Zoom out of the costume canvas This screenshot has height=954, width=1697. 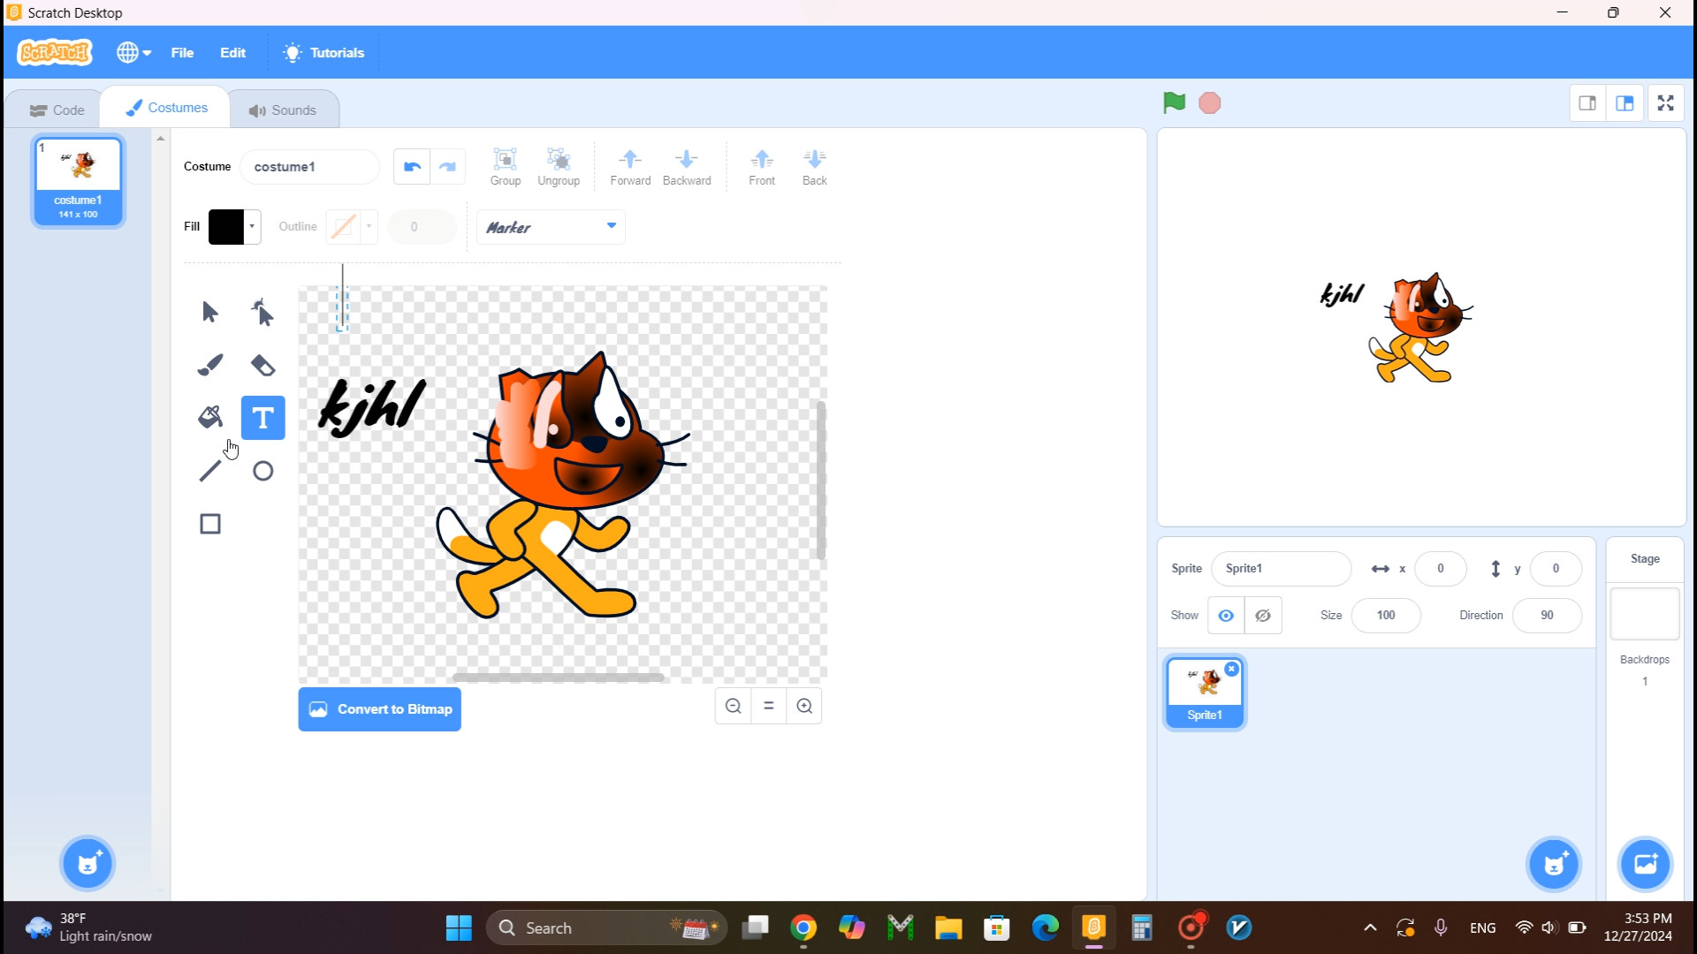pos(733,706)
